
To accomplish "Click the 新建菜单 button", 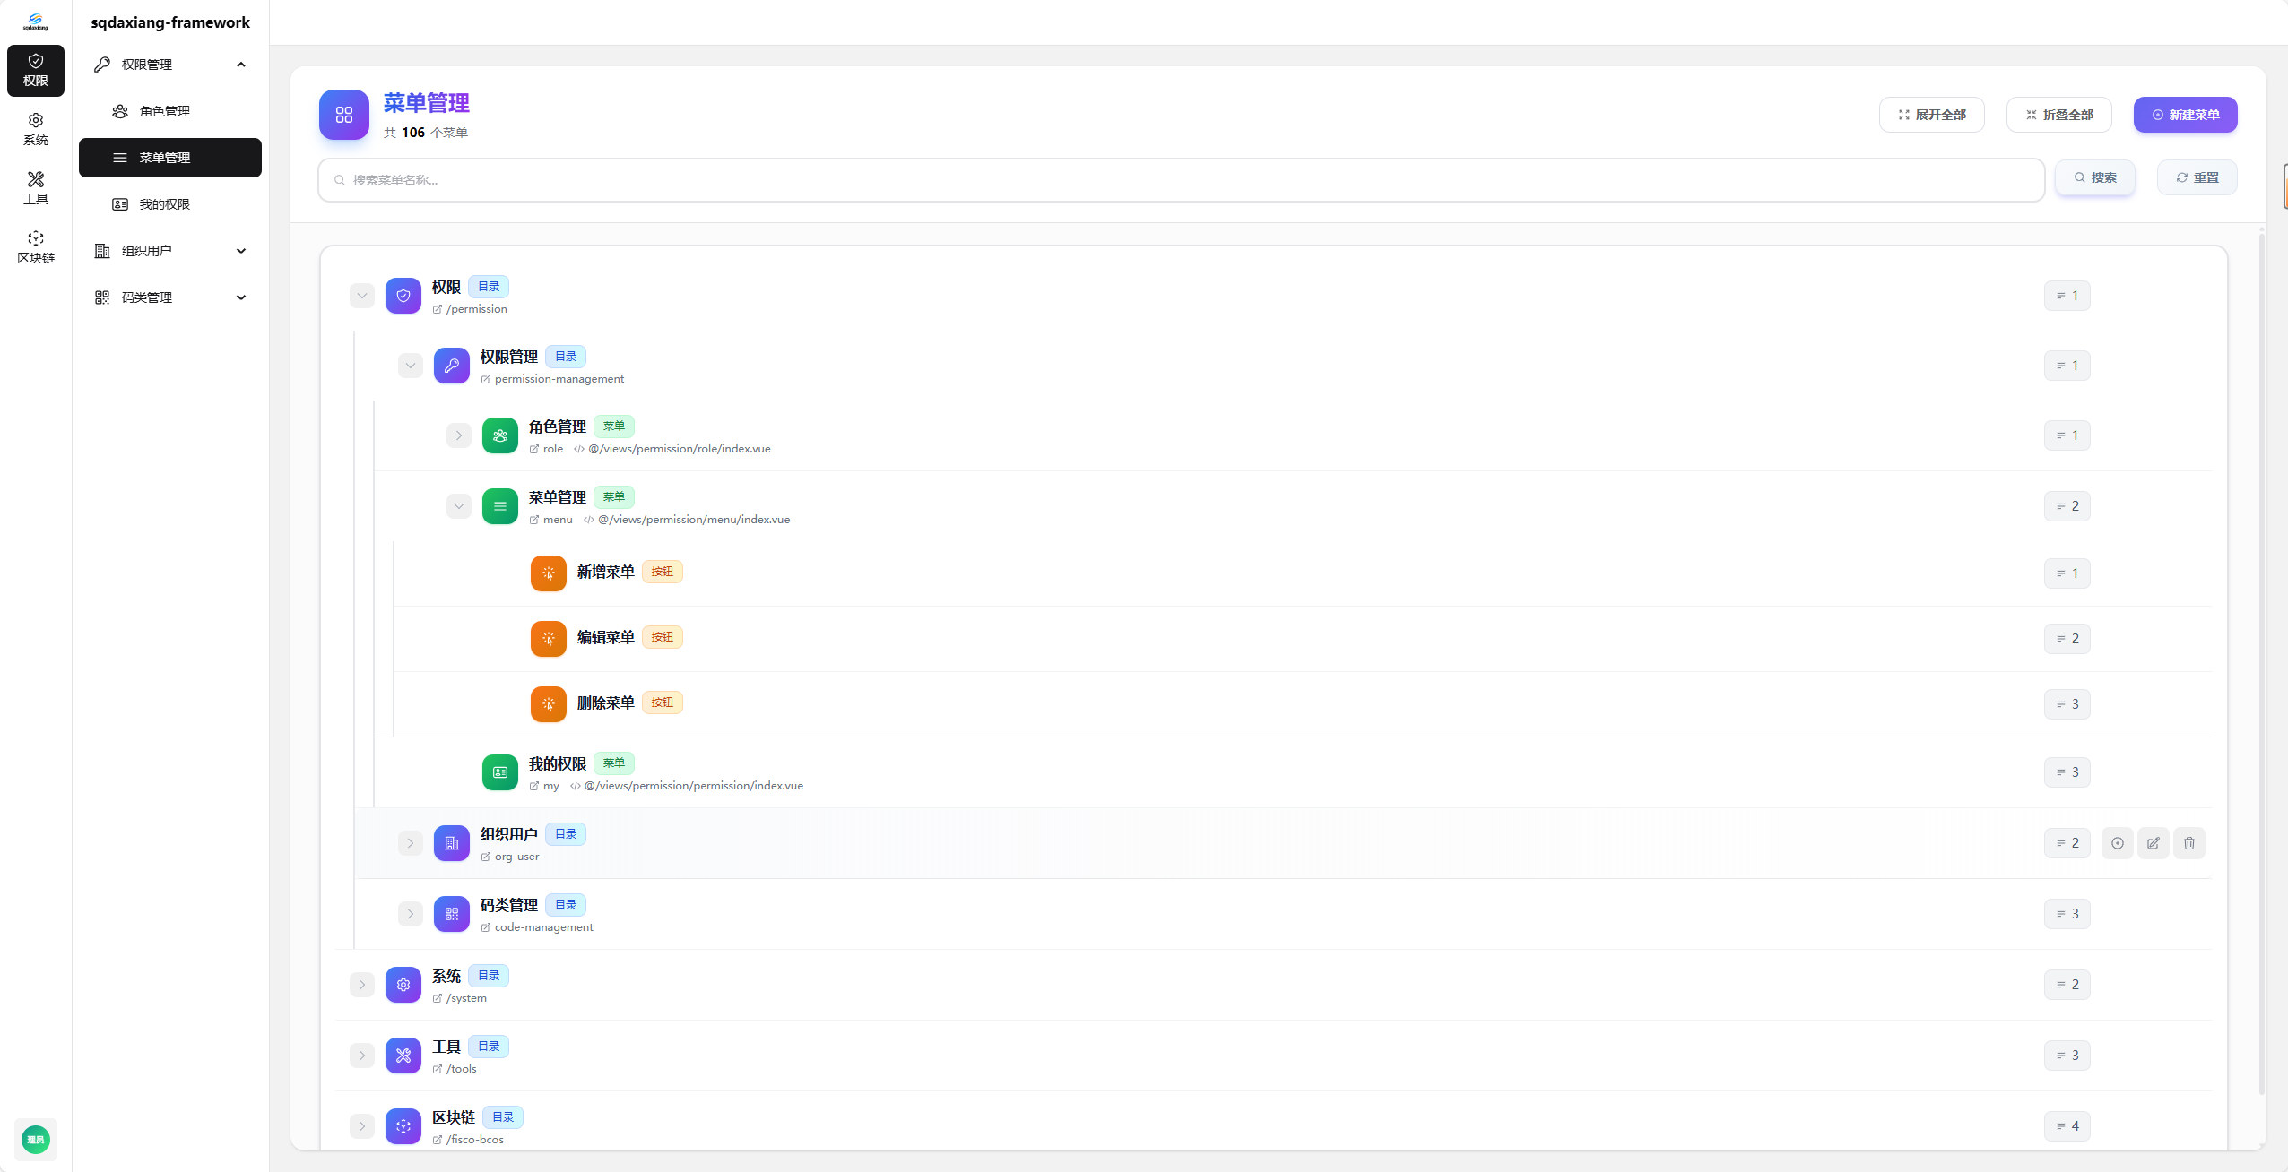I will (x=2186, y=114).
